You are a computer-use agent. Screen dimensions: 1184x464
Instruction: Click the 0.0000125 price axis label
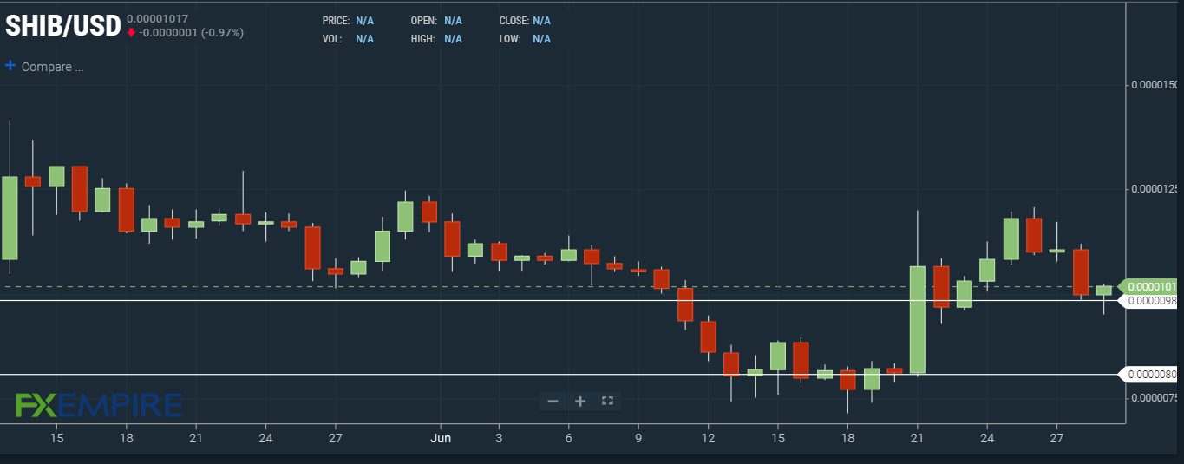click(1154, 189)
